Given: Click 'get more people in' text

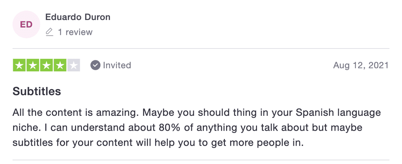Looking at the screenshot, I should pos(257,143).
